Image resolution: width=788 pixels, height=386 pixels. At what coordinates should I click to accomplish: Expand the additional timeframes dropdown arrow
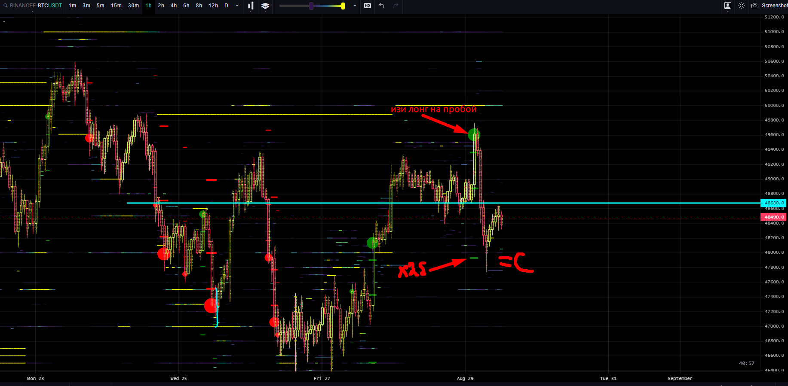[x=237, y=6]
